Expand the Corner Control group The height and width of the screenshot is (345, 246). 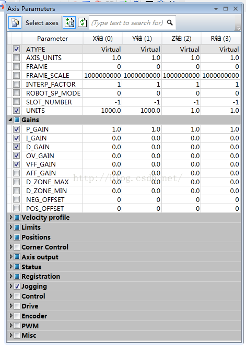click(10, 247)
